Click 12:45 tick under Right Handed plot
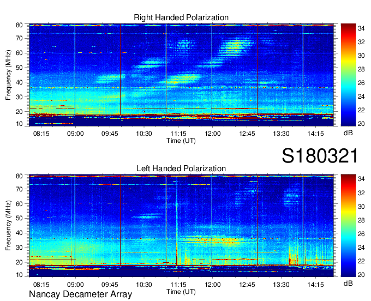Screen dimensions: 371x301 click(247, 134)
